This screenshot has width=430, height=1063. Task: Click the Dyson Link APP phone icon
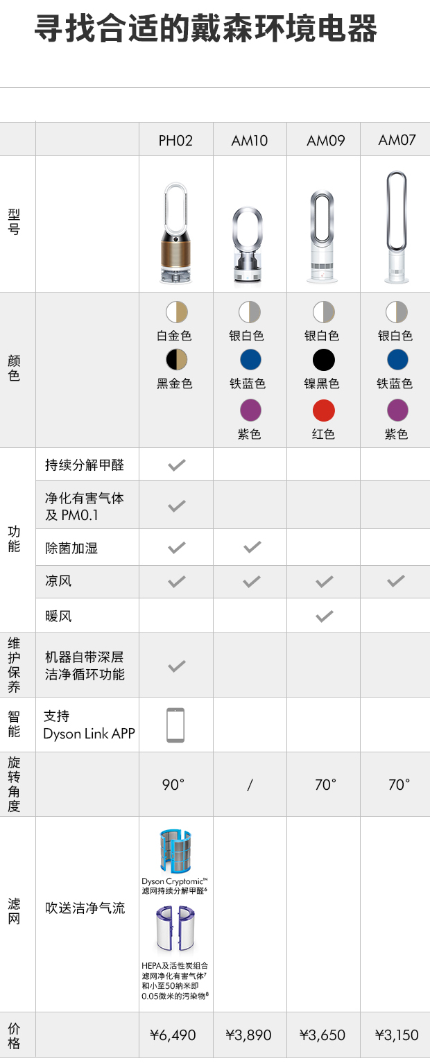pos(175,725)
